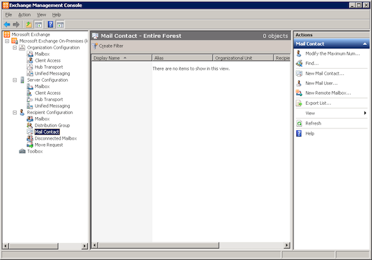Select Client Access under Organization Configuration
Viewport: 372px width, 260px height.
48,60
